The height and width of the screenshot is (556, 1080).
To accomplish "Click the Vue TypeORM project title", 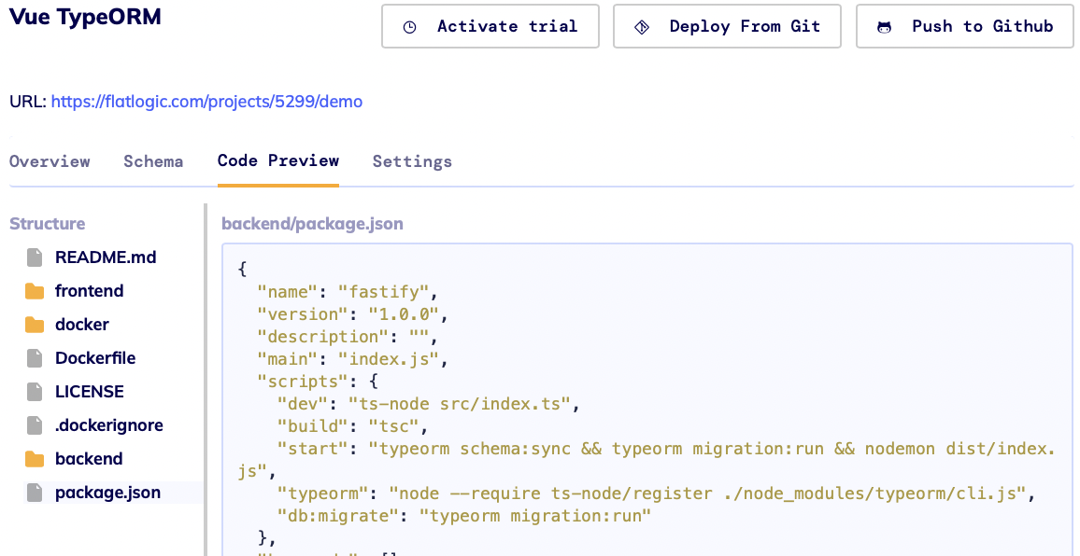I will click(85, 17).
